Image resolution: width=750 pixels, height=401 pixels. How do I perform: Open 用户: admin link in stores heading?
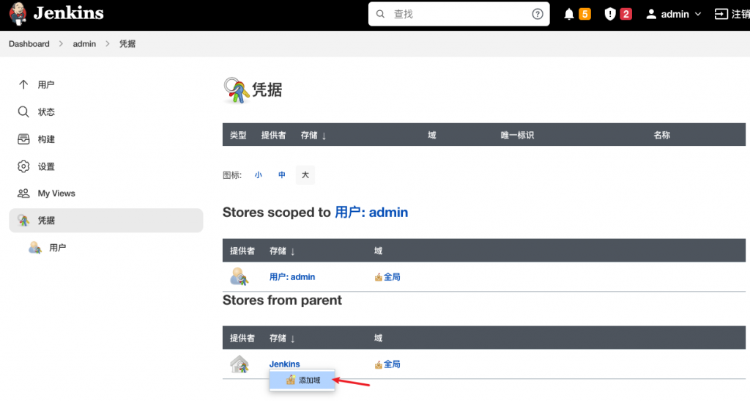point(371,212)
